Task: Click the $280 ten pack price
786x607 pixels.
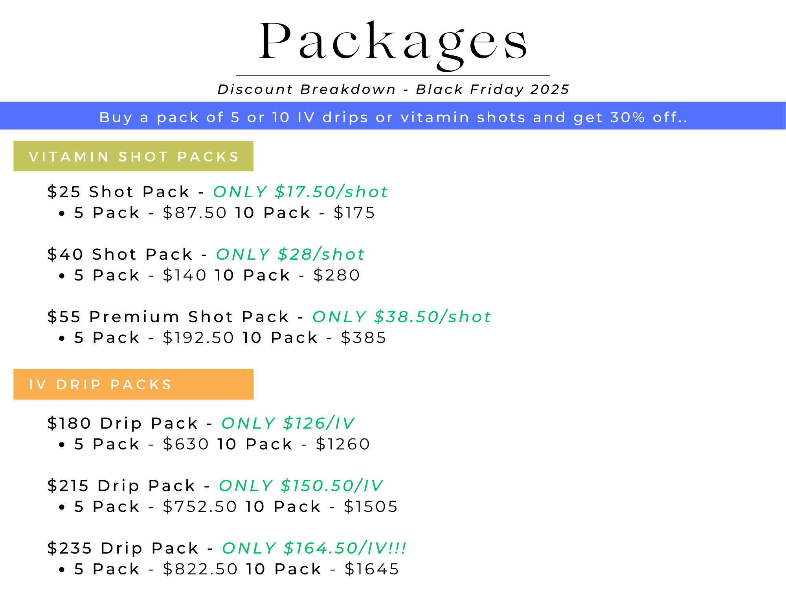Action: 336,275
